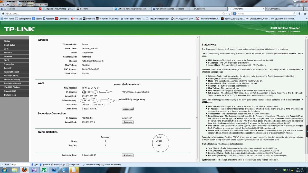Open Parental Control in sidebar
Screen dimensions: 308x173
[x=15, y=72]
